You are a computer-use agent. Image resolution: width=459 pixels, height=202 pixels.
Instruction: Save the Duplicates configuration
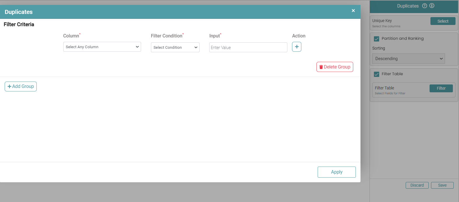click(442, 185)
